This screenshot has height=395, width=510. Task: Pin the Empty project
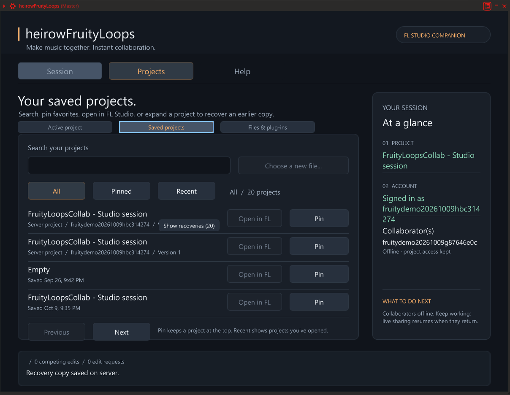[319, 274]
